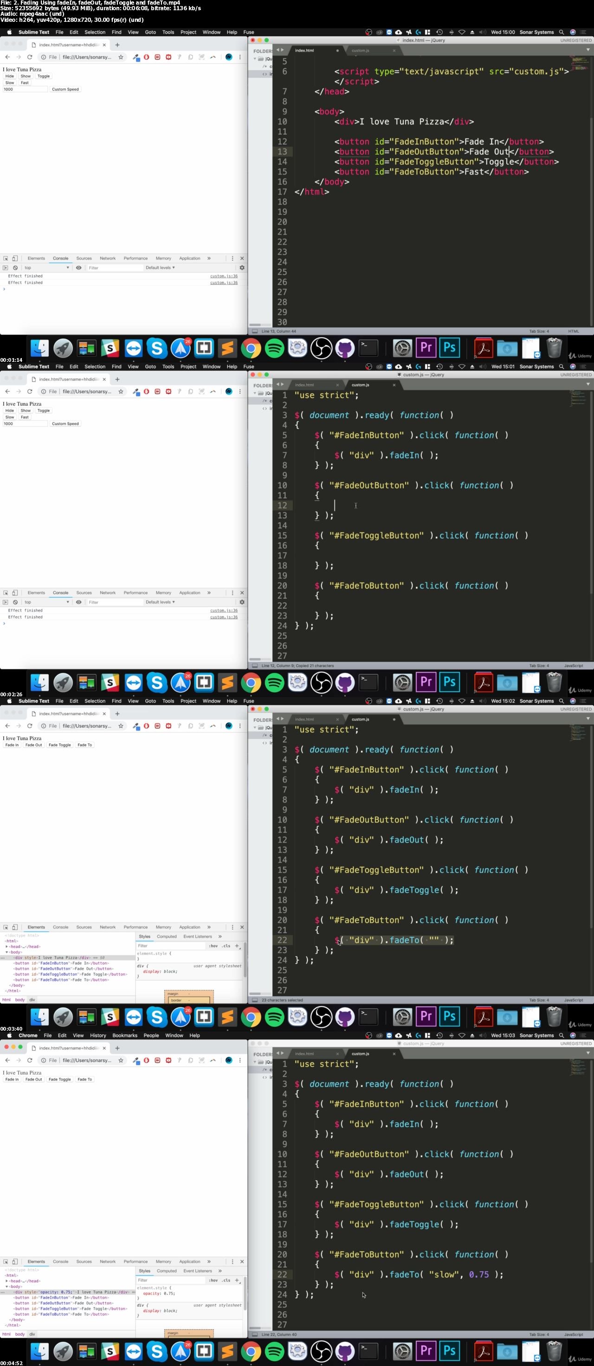Viewport: 594px width, 1366px height.
Task: Click browser back arrow in 00:02:26 frame
Action: pyautogui.click(x=7, y=392)
